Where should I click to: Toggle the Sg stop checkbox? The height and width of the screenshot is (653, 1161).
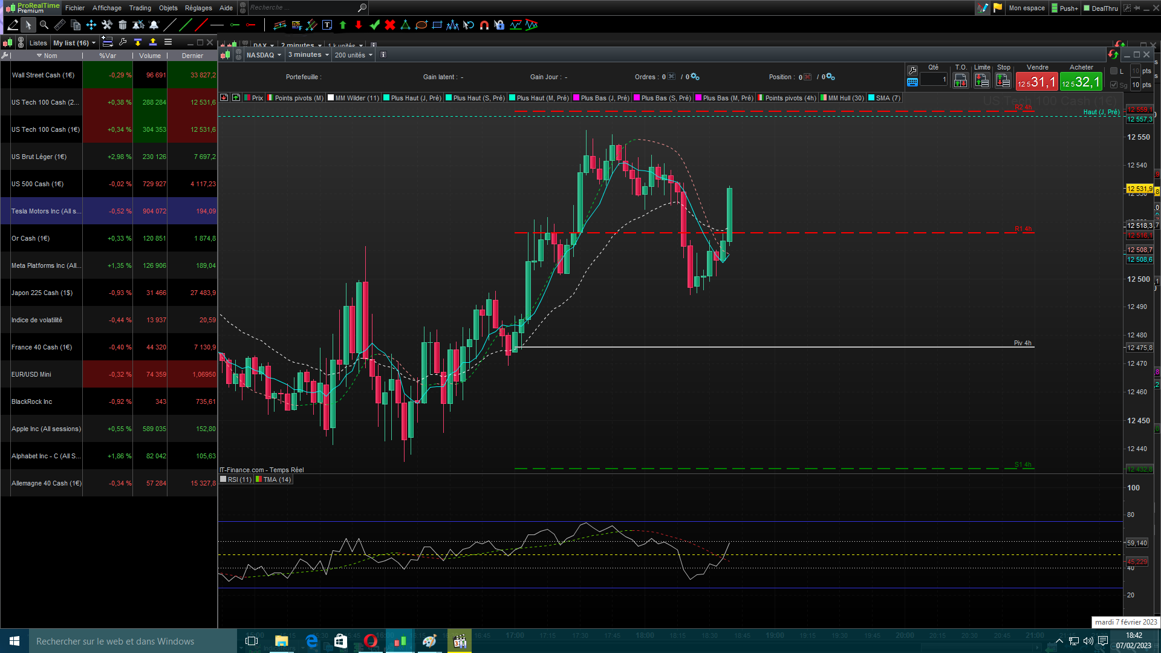tap(1114, 85)
